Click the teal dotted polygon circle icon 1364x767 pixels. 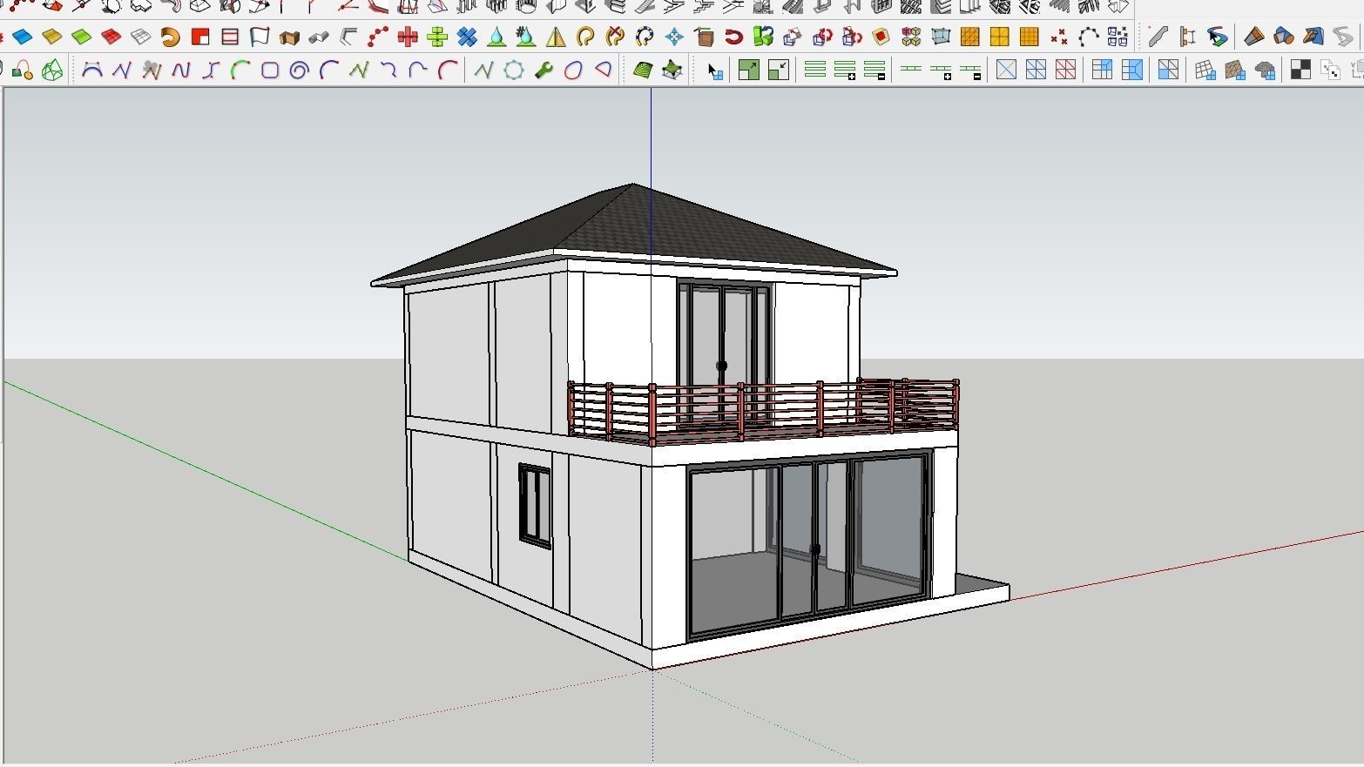(514, 70)
